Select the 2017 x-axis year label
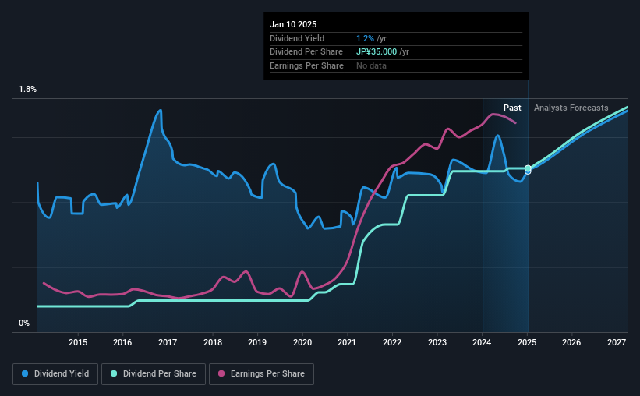 tap(168, 342)
